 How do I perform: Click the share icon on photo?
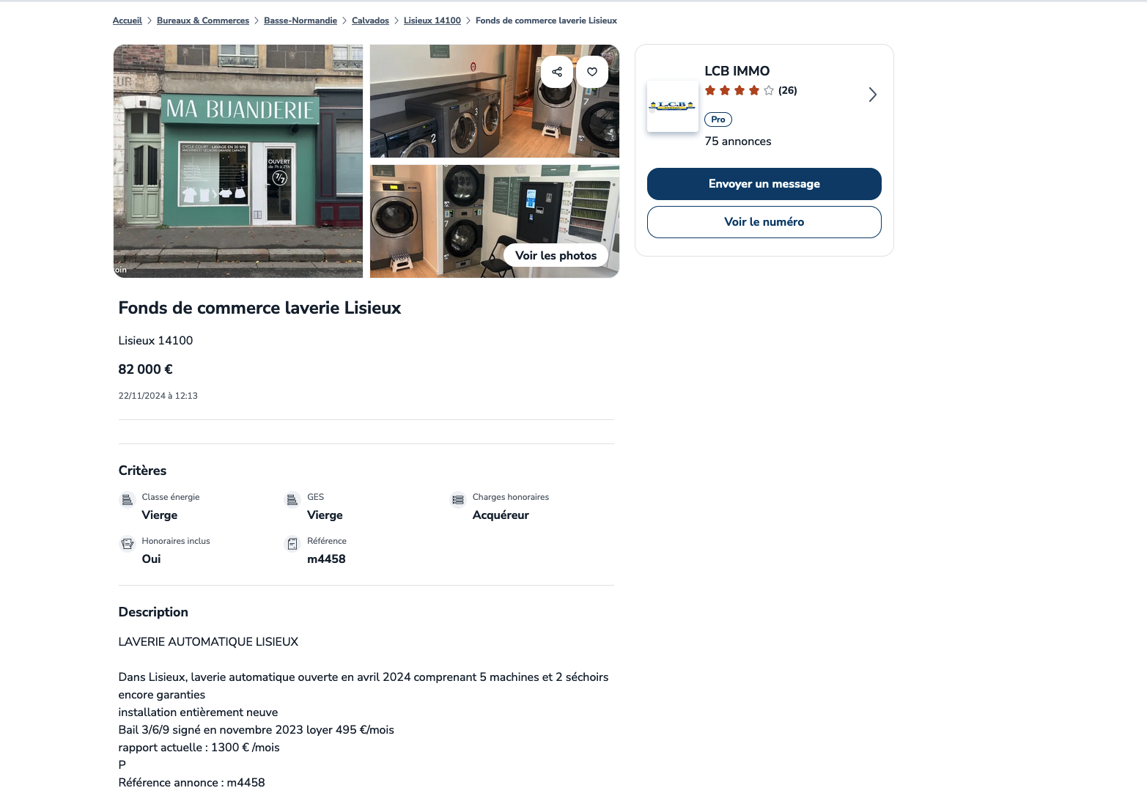[x=557, y=72]
